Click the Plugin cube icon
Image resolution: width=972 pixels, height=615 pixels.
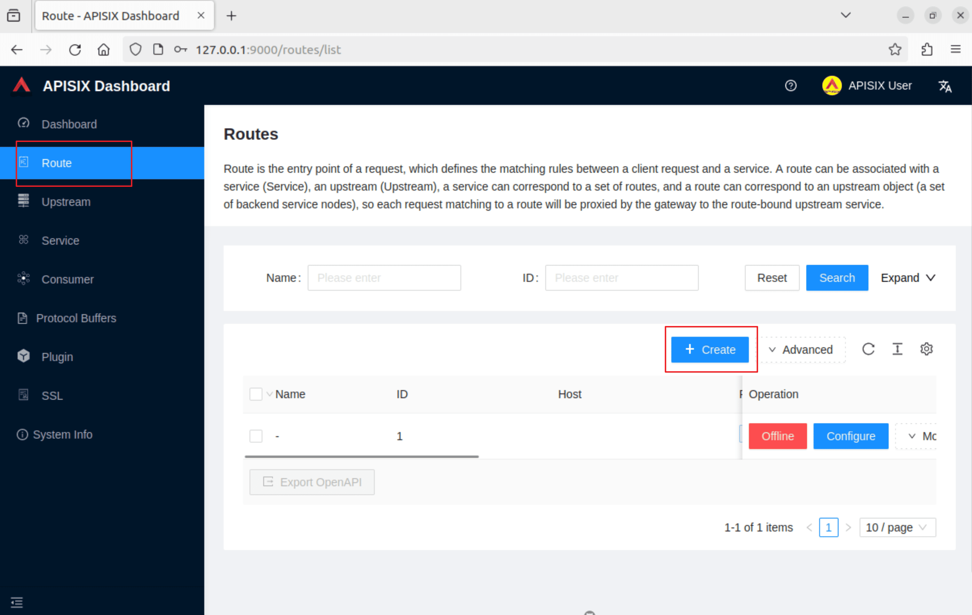[23, 356]
